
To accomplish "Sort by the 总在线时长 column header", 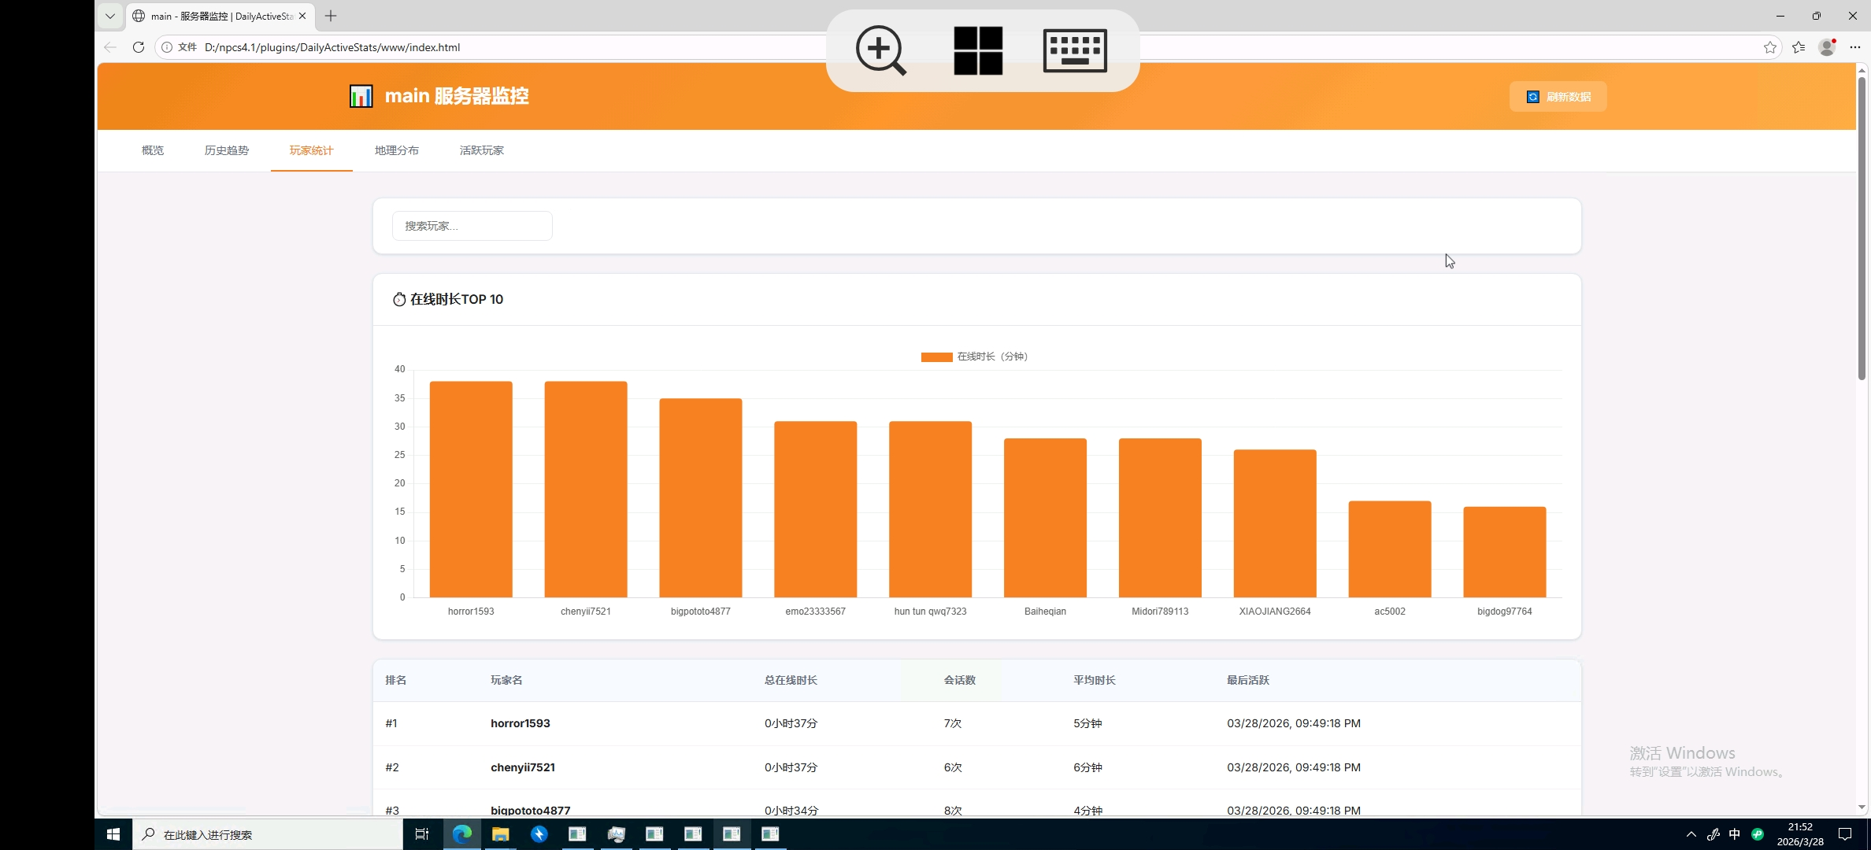I will click(791, 681).
